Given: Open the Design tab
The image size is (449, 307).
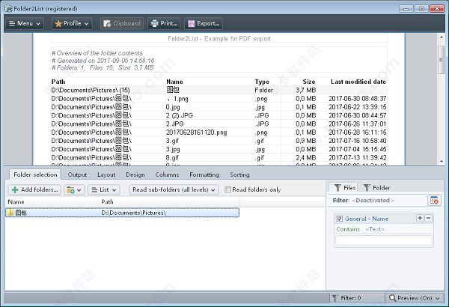Looking at the screenshot, I should (135, 174).
